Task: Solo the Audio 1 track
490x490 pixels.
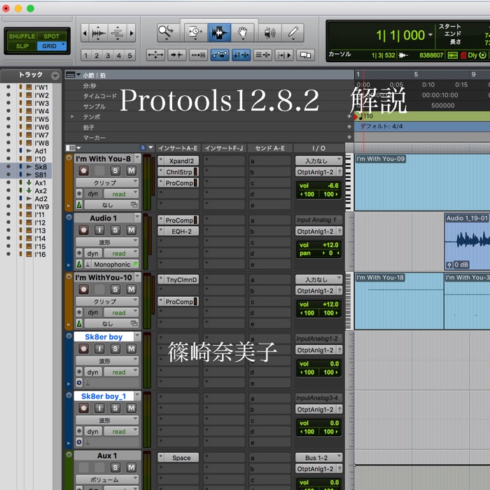Action: 115,230
